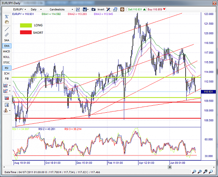Toggle the RSI indicator off
The image size is (218, 177).
click(7, 68)
